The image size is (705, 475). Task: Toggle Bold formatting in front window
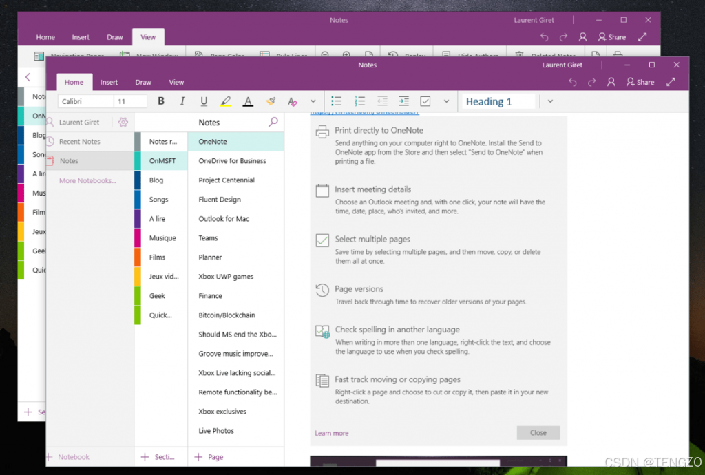point(161,101)
